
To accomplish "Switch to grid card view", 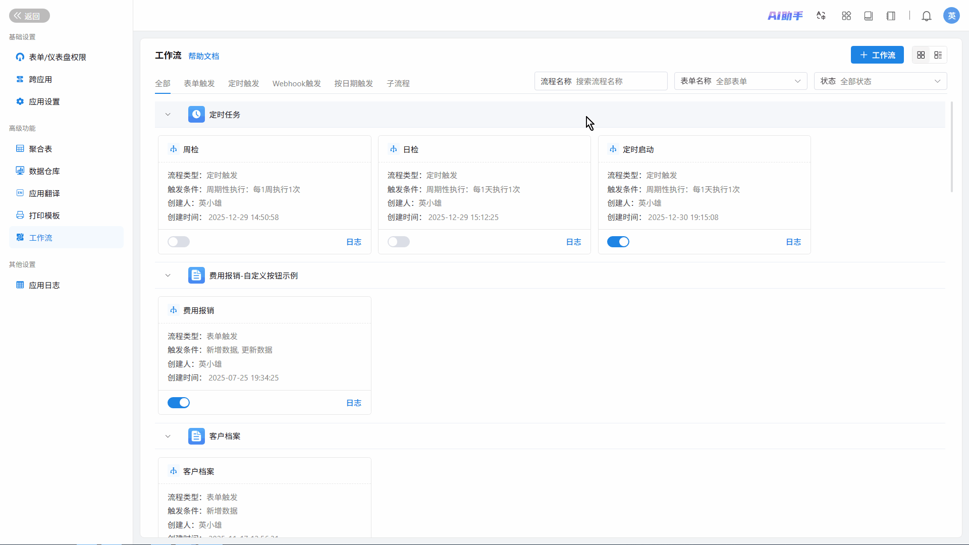I will [x=921, y=55].
